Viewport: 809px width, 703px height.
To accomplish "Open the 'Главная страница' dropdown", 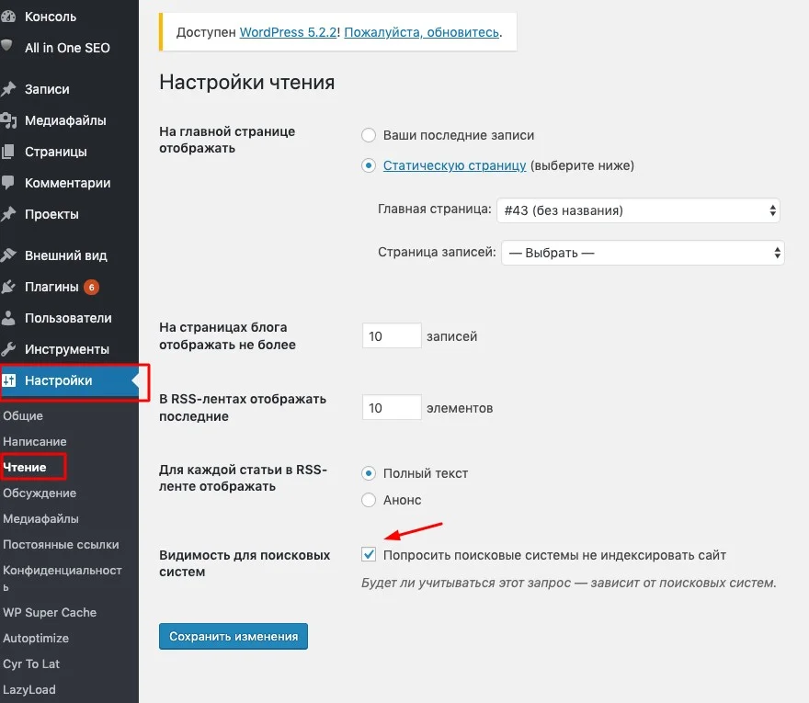I will 638,210.
